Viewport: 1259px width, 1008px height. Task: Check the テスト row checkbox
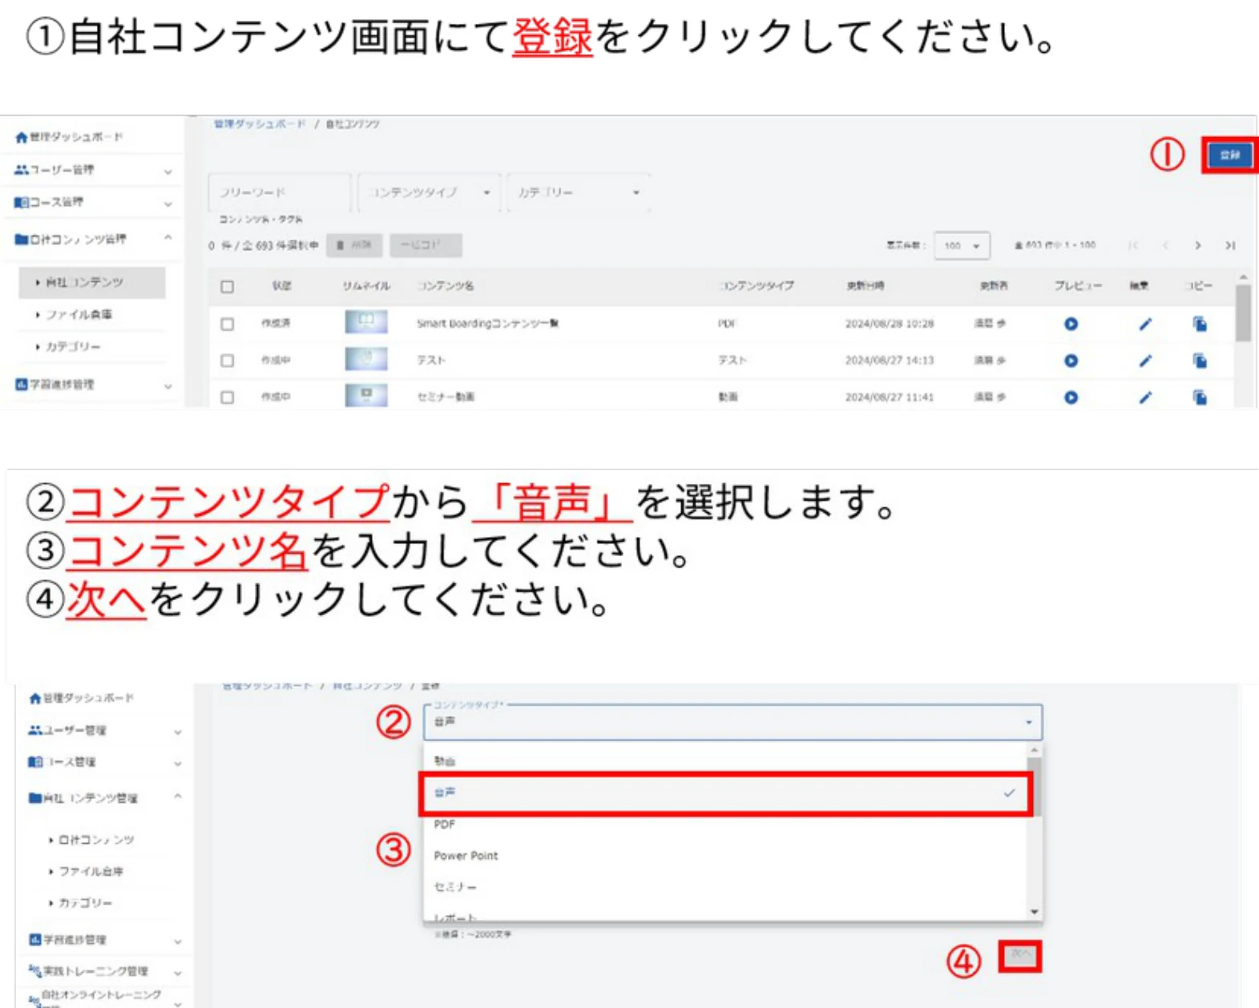(228, 361)
